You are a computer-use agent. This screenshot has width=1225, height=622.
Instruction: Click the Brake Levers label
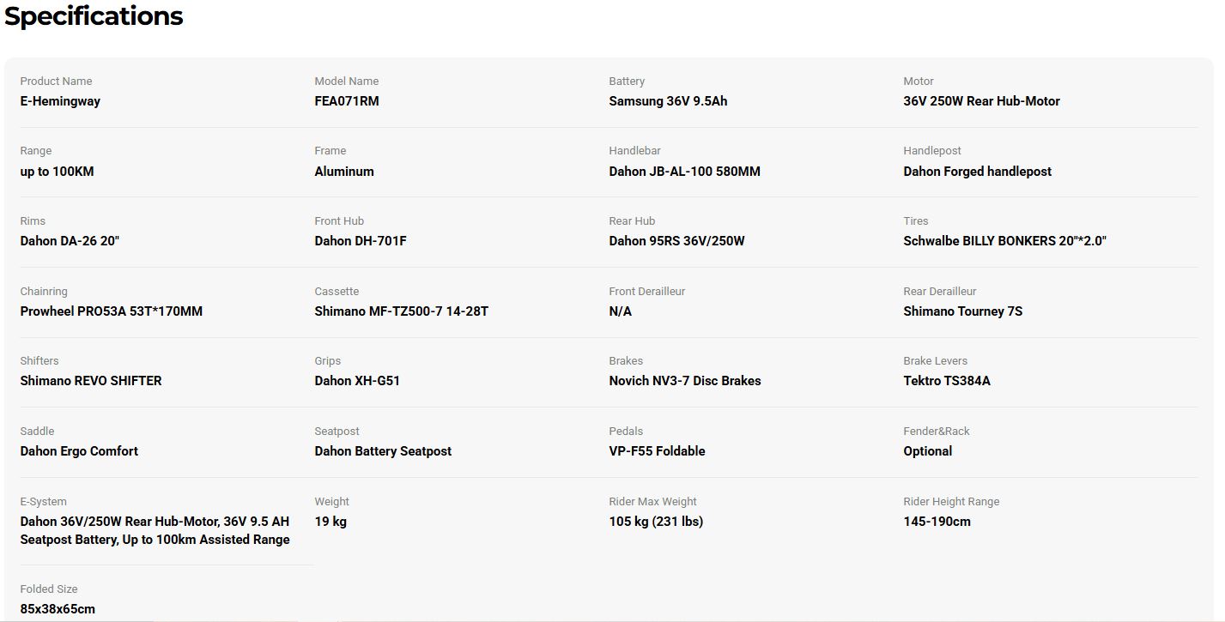935,361
